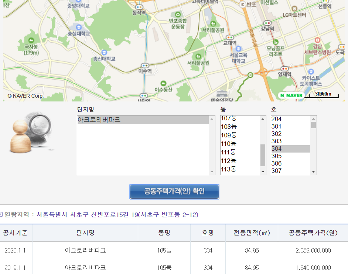Click the 사당역 station icon
The image size is (348, 274).
(x=144, y=96)
